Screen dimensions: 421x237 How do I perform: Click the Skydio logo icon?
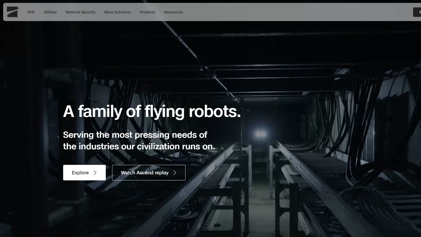[12, 12]
